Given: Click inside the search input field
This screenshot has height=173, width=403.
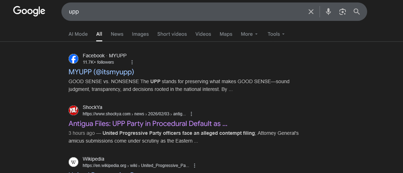Looking at the screenshot, I should (185, 12).
